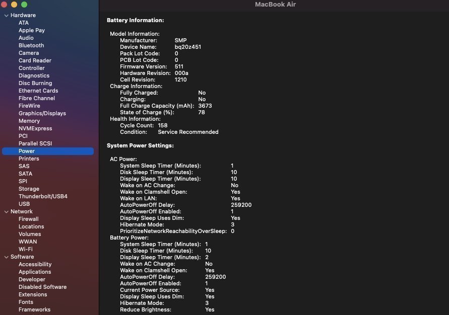
Task: Open Thunderbolt/USB4 hardware info
Action: tap(43, 196)
